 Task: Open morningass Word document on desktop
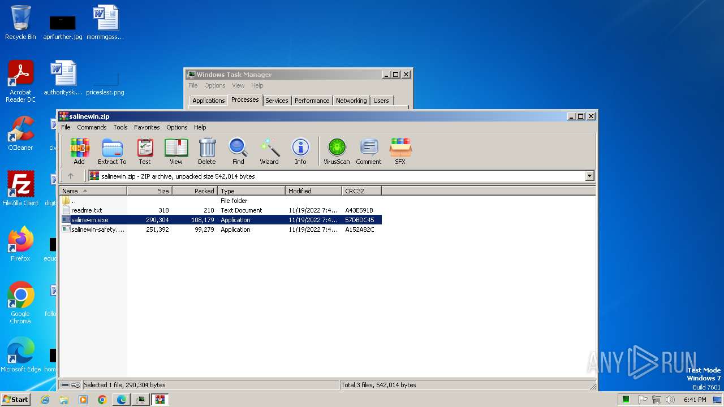tap(105, 23)
